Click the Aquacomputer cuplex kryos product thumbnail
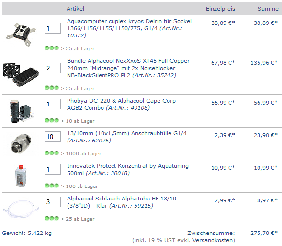The image size is (282, 246). click(21, 35)
